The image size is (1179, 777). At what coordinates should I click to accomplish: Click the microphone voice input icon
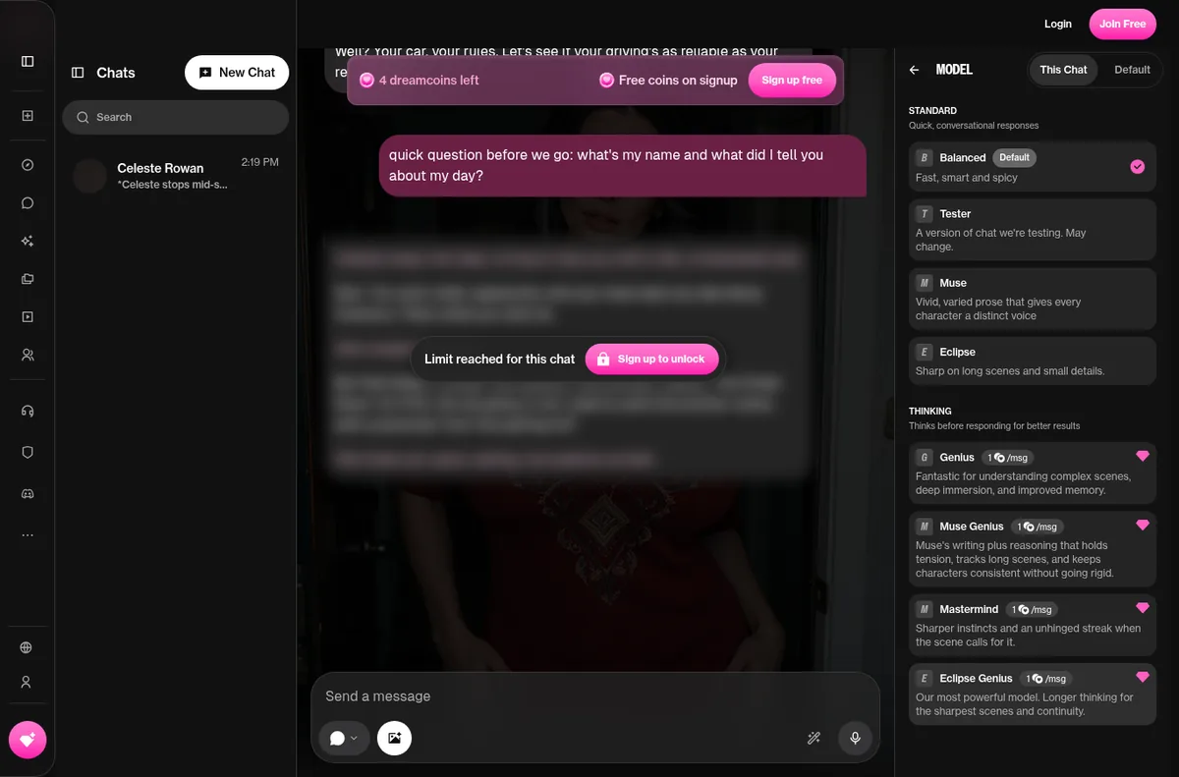[x=855, y=738]
